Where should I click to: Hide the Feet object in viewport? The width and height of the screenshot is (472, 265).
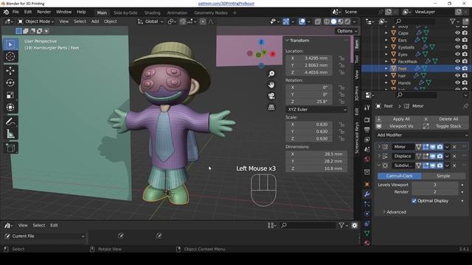[457, 68]
